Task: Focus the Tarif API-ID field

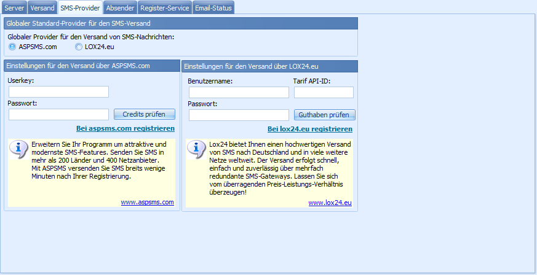Action: click(324, 93)
